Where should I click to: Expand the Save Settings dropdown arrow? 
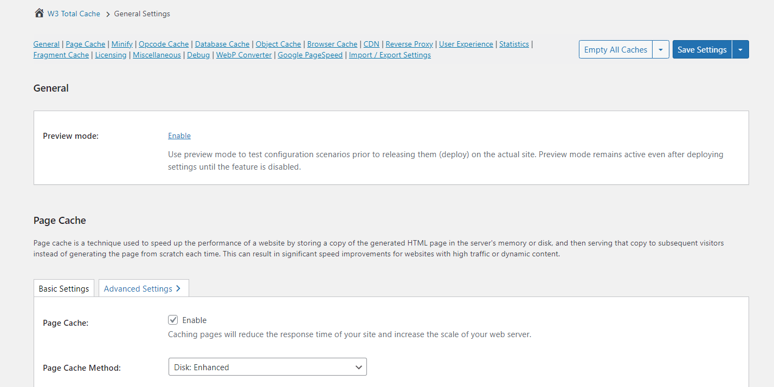pos(740,49)
